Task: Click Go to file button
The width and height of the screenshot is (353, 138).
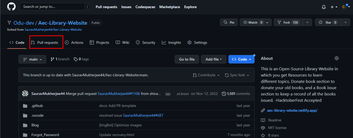Action: point(187,59)
